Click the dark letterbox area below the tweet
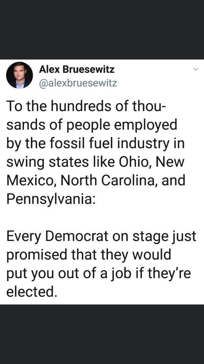204x364 pixels. point(102,334)
